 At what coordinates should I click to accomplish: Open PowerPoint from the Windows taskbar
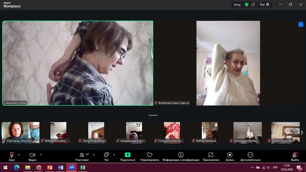pos(50,168)
